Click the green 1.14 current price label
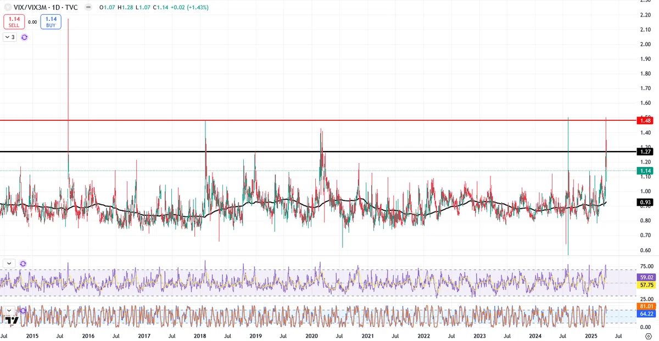 [645, 171]
